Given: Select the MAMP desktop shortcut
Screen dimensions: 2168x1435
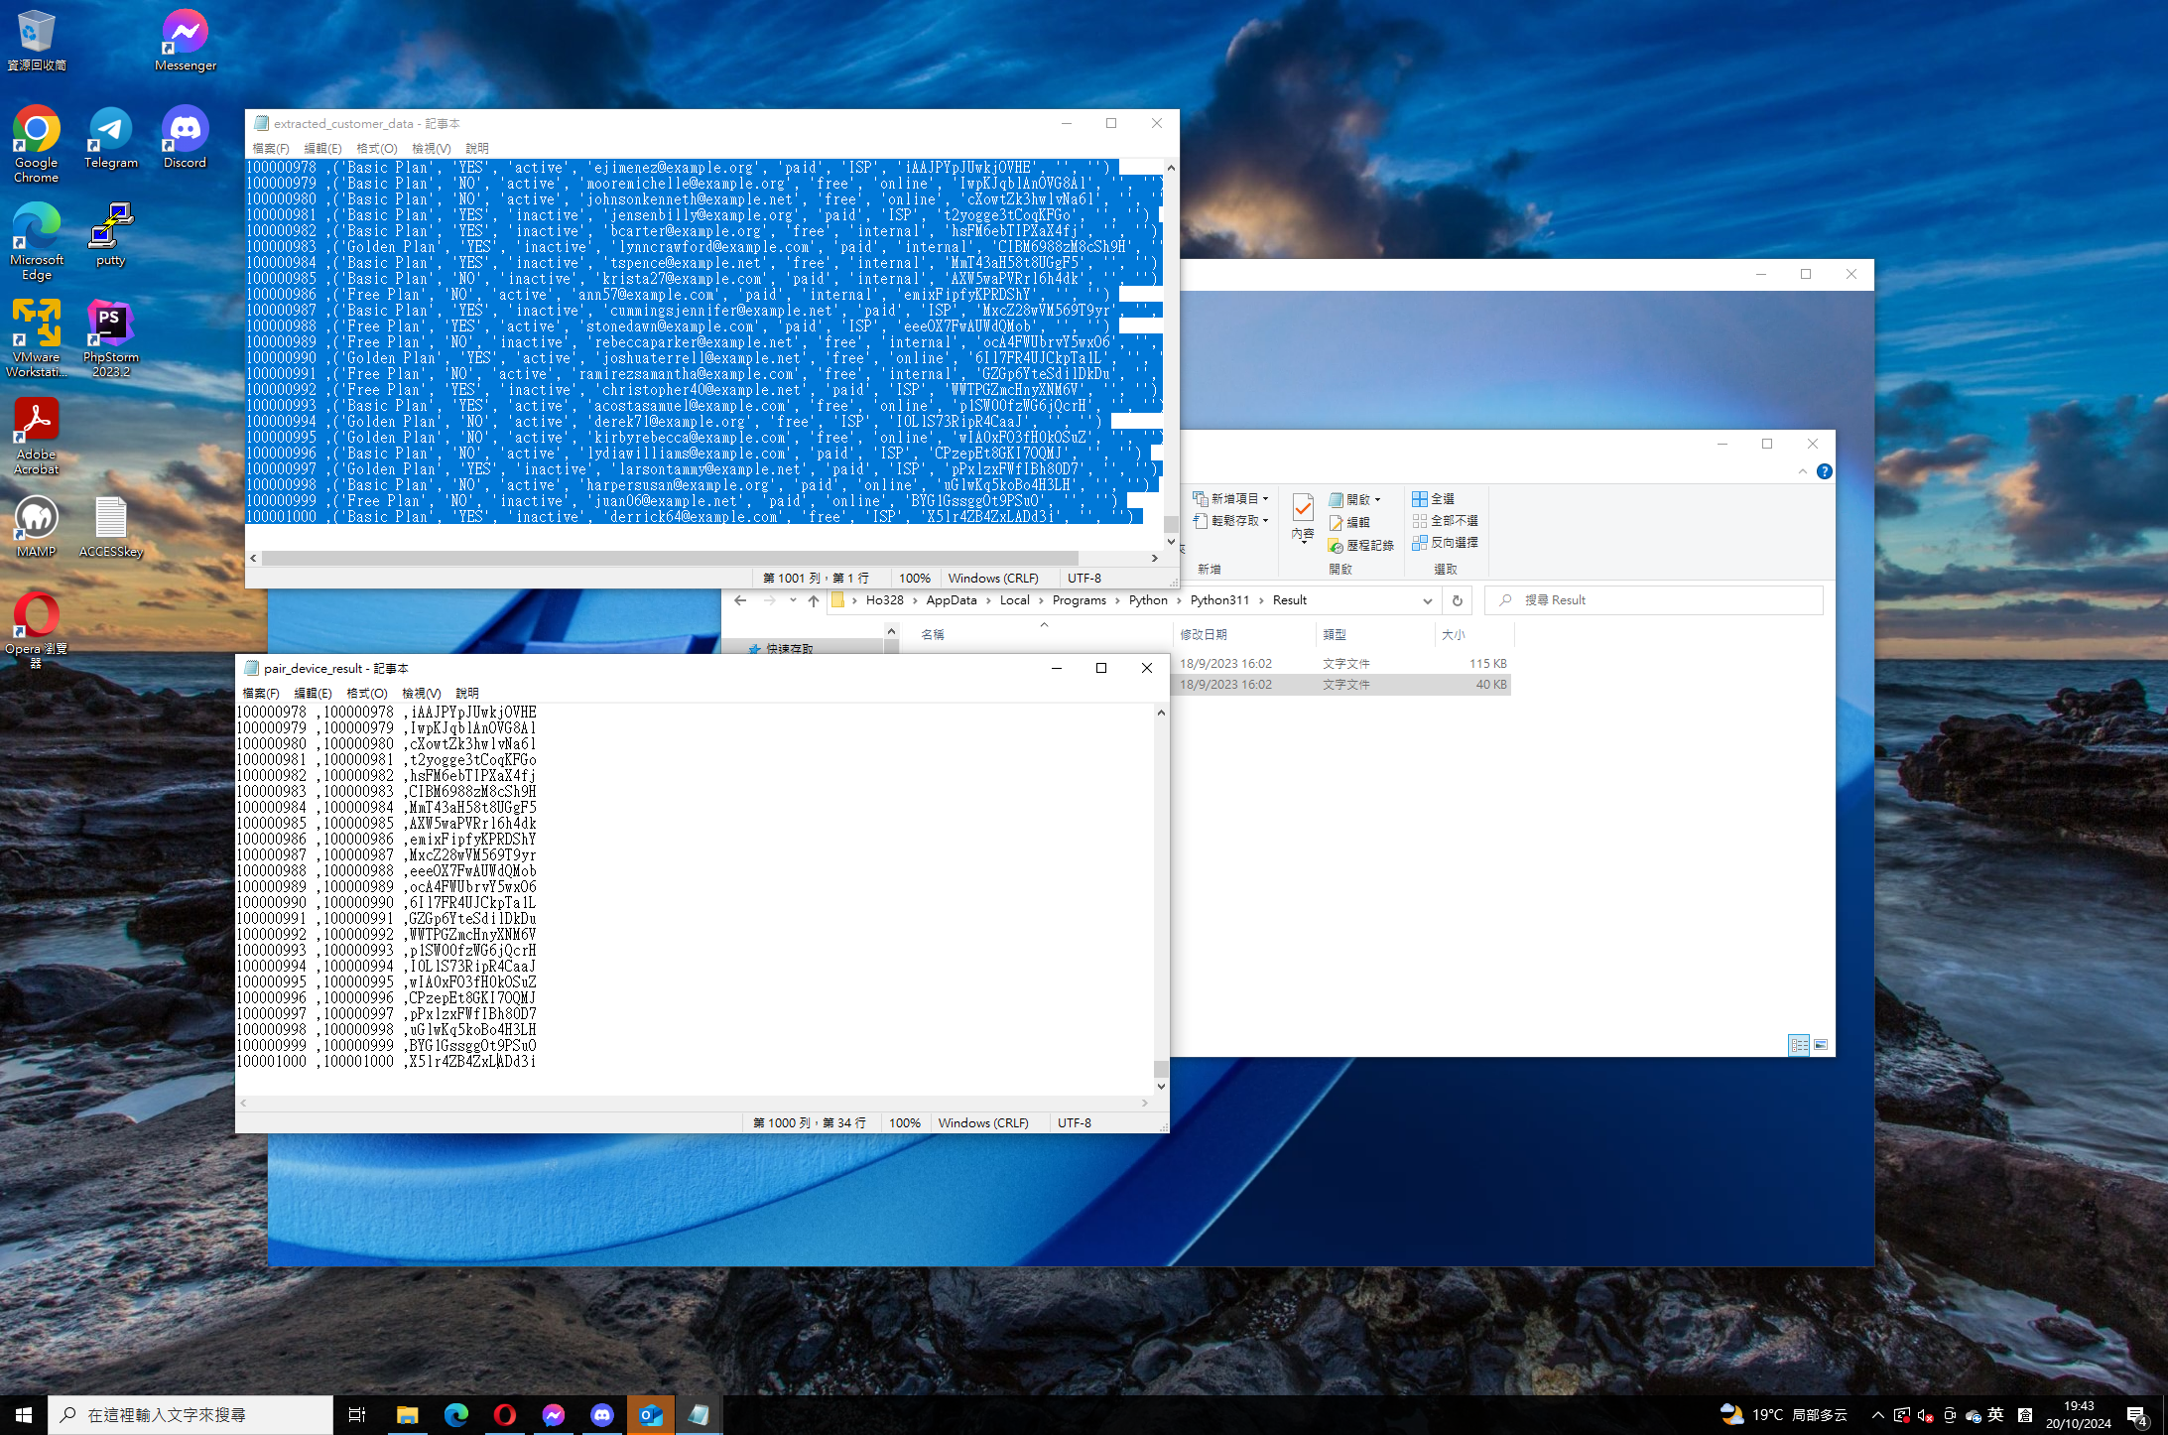Looking at the screenshot, I should tap(36, 526).
